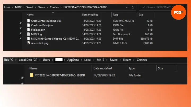Click the CrashContext.runtime-xml file icon
The height and width of the screenshot is (107, 191).
pos(29,21)
